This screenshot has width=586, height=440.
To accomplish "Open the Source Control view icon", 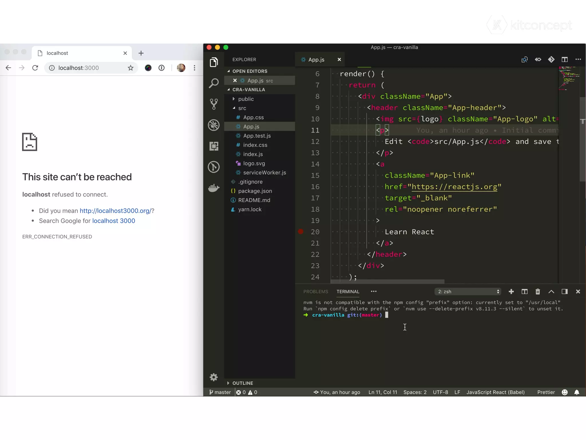I will tap(214, 104).
